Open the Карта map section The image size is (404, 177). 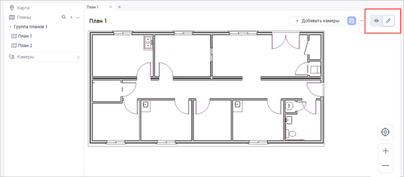pyautogui.click(x=23, y=8)
